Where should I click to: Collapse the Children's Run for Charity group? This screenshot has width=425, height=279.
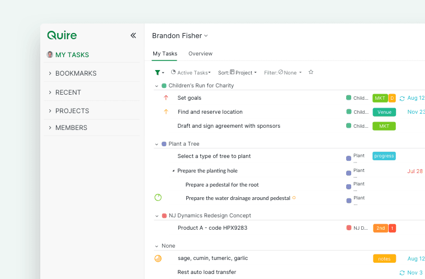coord(157,86)
